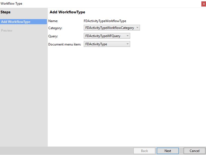Click the Category label

[x=55, y=28]
